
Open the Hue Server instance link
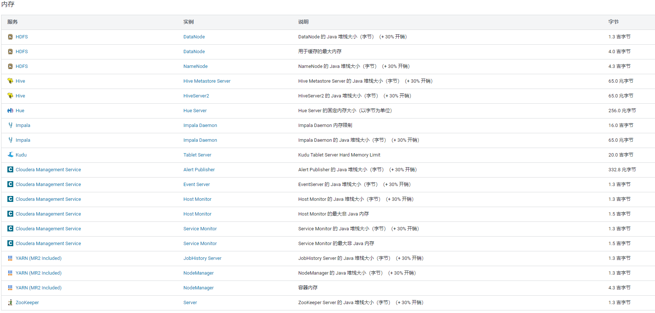[x=195, y=111]
